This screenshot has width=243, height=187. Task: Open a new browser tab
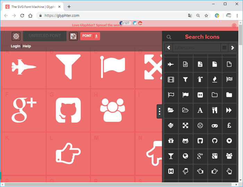[x=69, y=7]
